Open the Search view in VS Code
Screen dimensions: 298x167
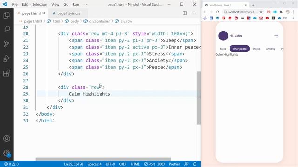point(7,29)
